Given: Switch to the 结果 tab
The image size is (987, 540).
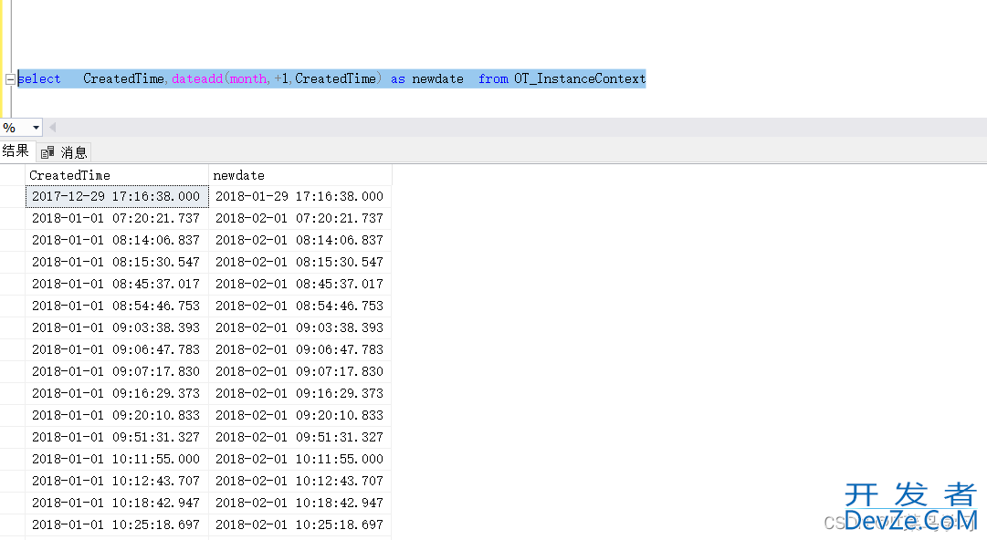Looking at the screenshot, I should point(16,151).
